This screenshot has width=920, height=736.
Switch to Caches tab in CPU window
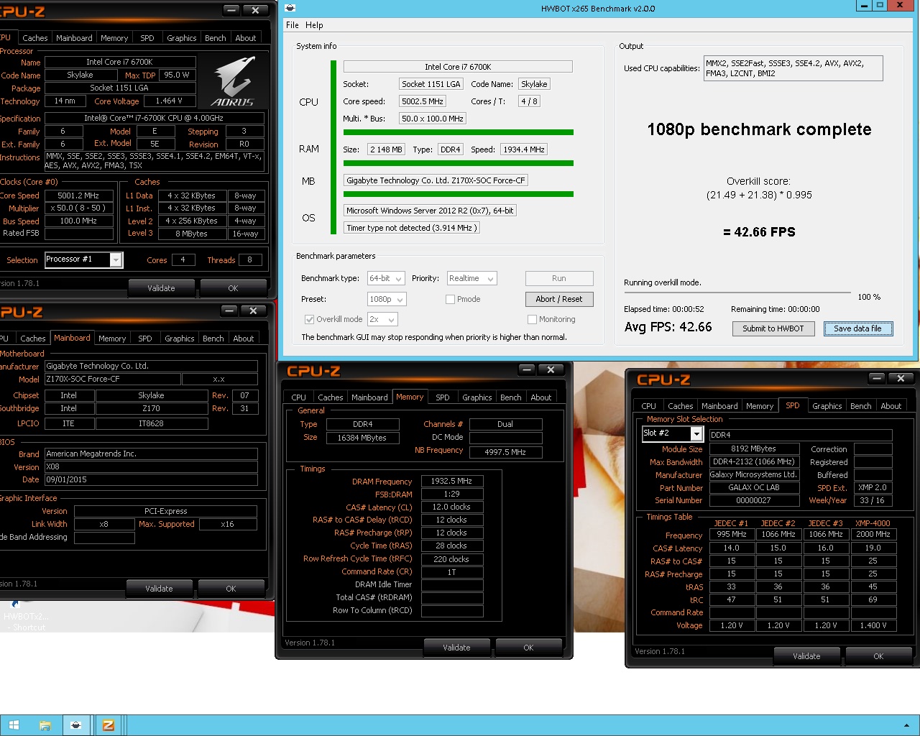(x=34, y=38)
